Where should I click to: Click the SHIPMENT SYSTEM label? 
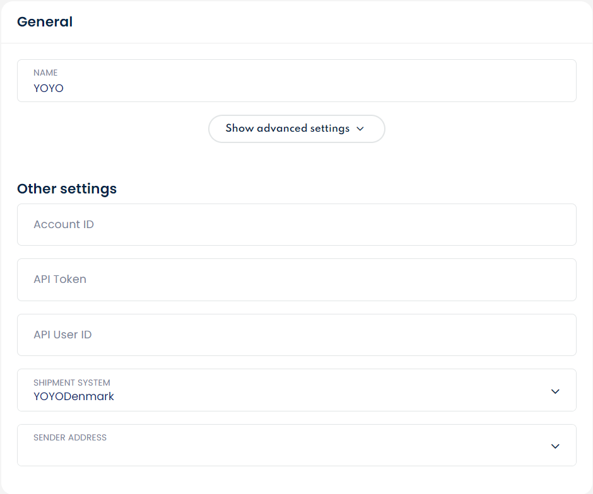pyautogui.click(x=72, y=382)
